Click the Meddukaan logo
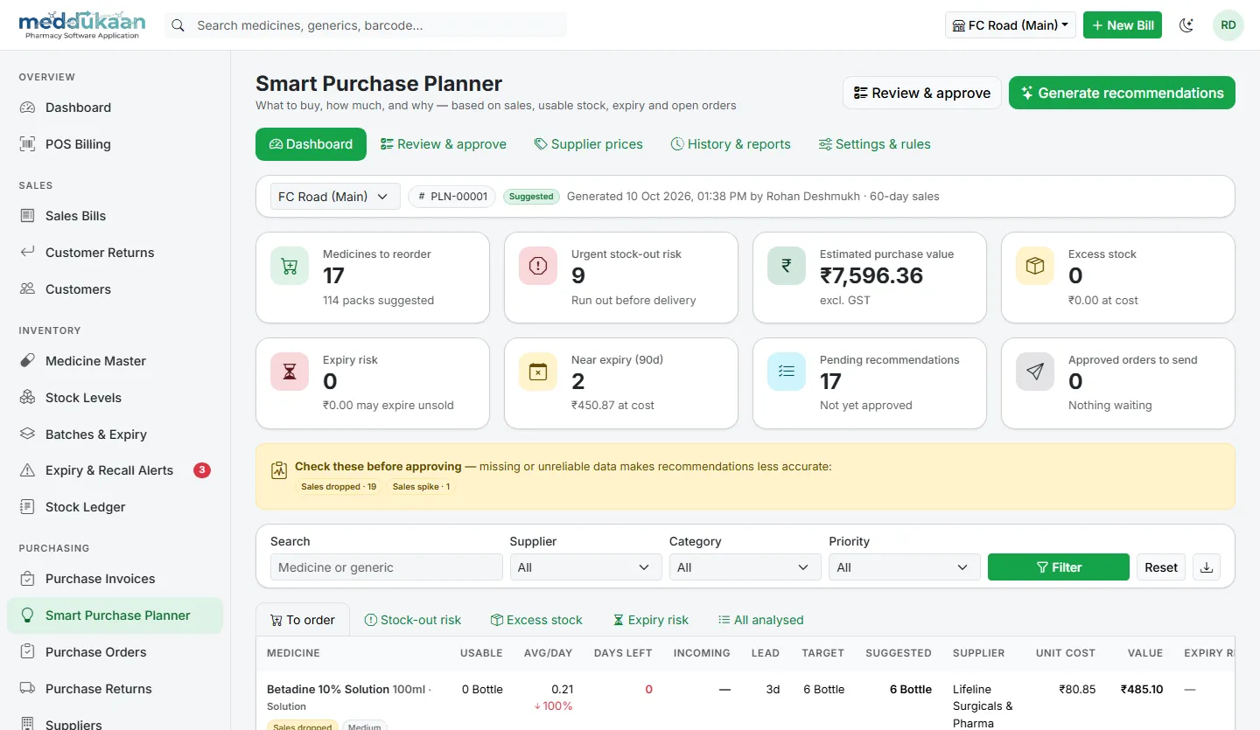Viewport: 1260px width, 730px height. pyautogui.click(x=82, y=24)
